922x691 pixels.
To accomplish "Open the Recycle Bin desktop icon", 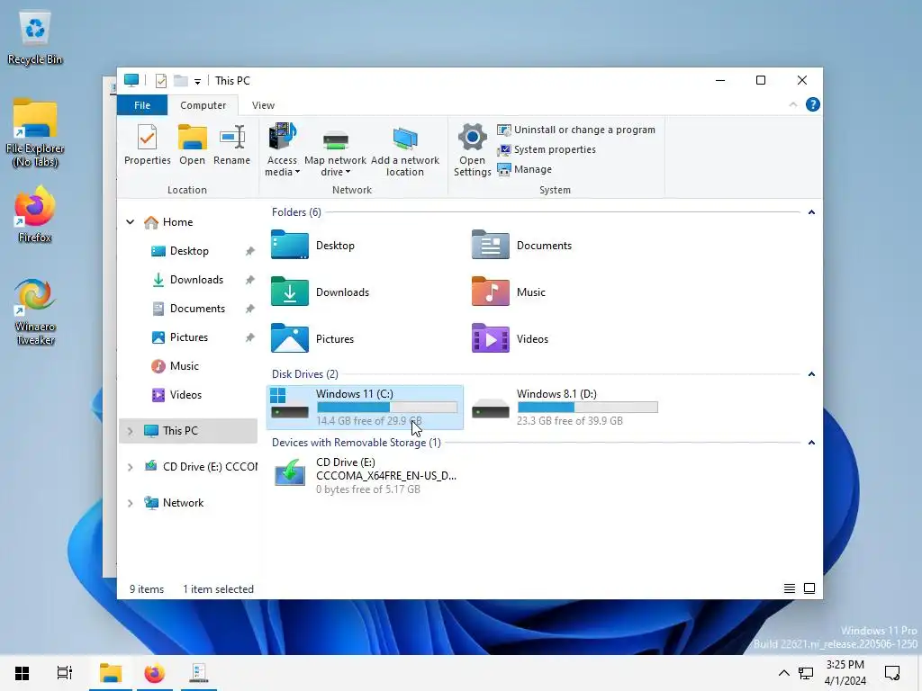I will pos(35,39).
